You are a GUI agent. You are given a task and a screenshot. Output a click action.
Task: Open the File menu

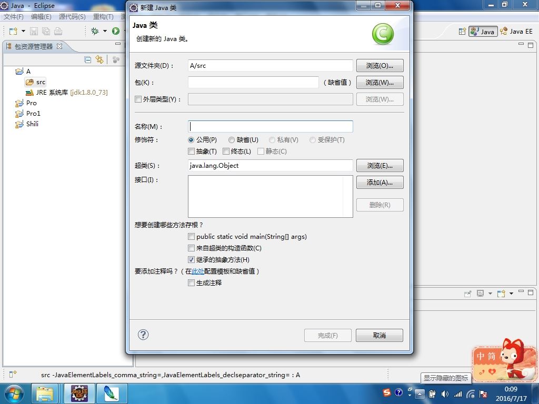pyautogui.click(x=13, y=16)
